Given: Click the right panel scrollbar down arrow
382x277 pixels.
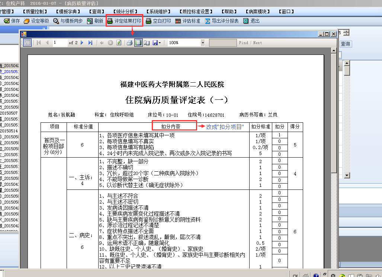Looking at the screenshot, I should pos(347,175).
